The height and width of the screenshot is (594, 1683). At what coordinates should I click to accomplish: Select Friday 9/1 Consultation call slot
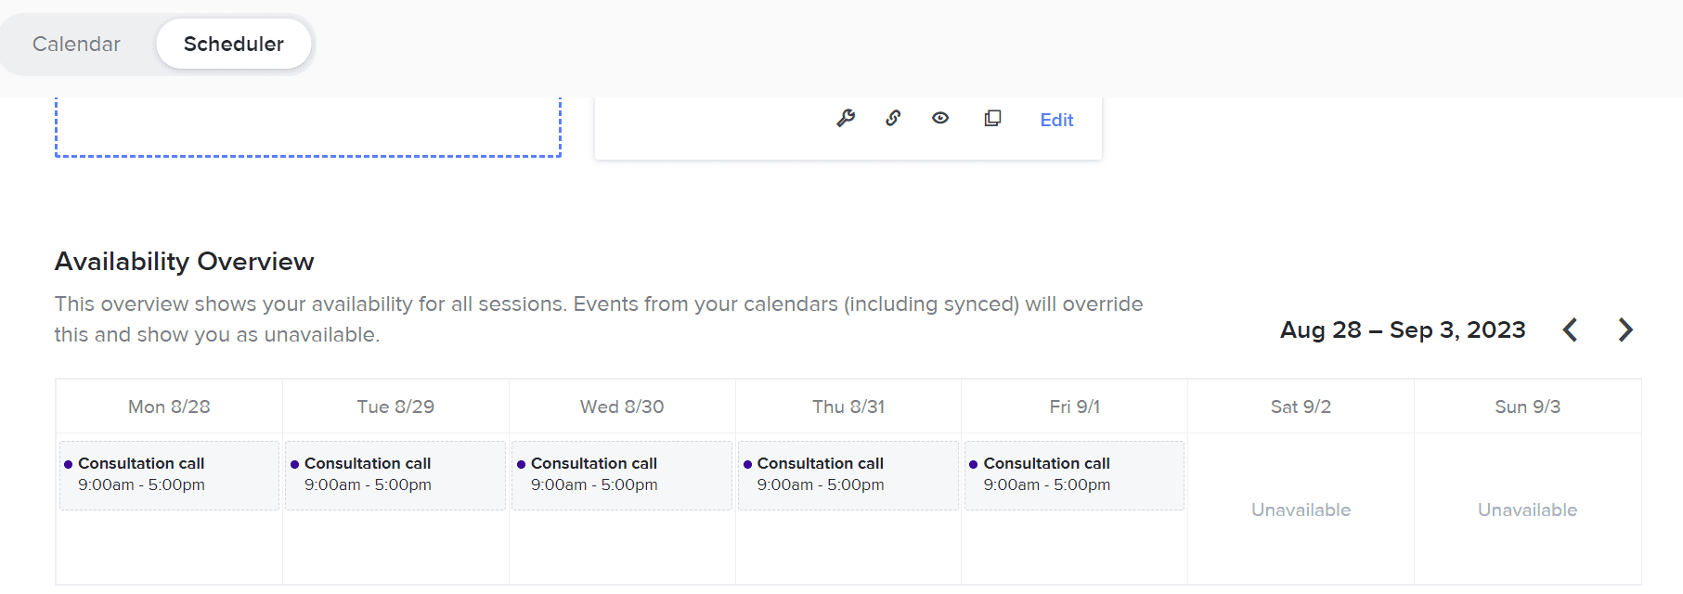pyautogui.click(x=1074, y=474)
